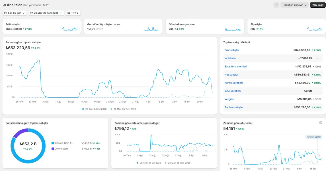Click the calendar icon beside 26 May-25 Tem 2026
The width and height of the screenshot is (326, 171).
pos(31,13)
